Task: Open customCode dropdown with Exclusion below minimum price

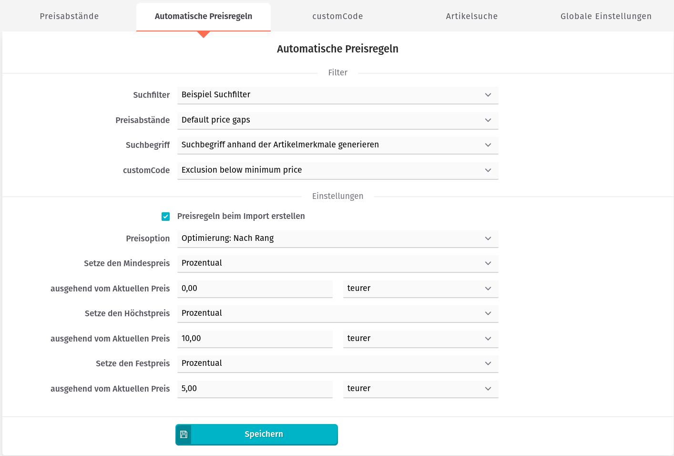Action: (337, 170)
